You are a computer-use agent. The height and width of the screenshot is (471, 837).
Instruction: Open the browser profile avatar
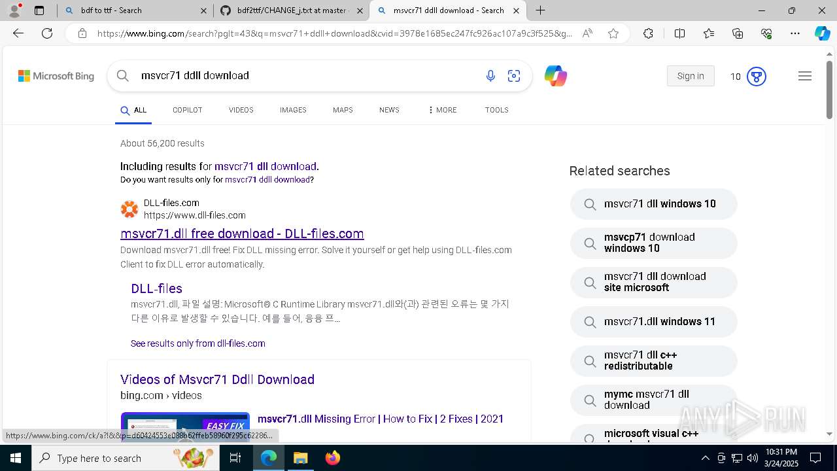(14, 10)
